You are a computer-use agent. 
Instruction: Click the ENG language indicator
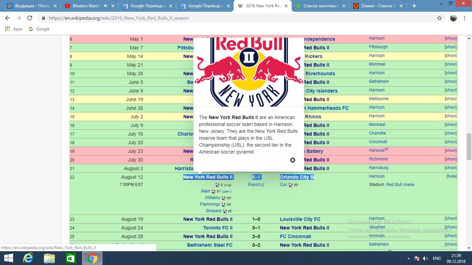(x=437, y=258)
